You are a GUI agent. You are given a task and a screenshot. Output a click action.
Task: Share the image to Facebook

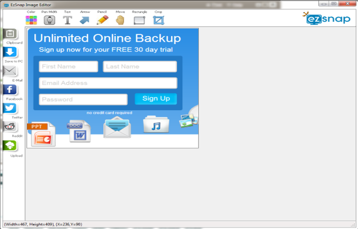pos(10,89)
